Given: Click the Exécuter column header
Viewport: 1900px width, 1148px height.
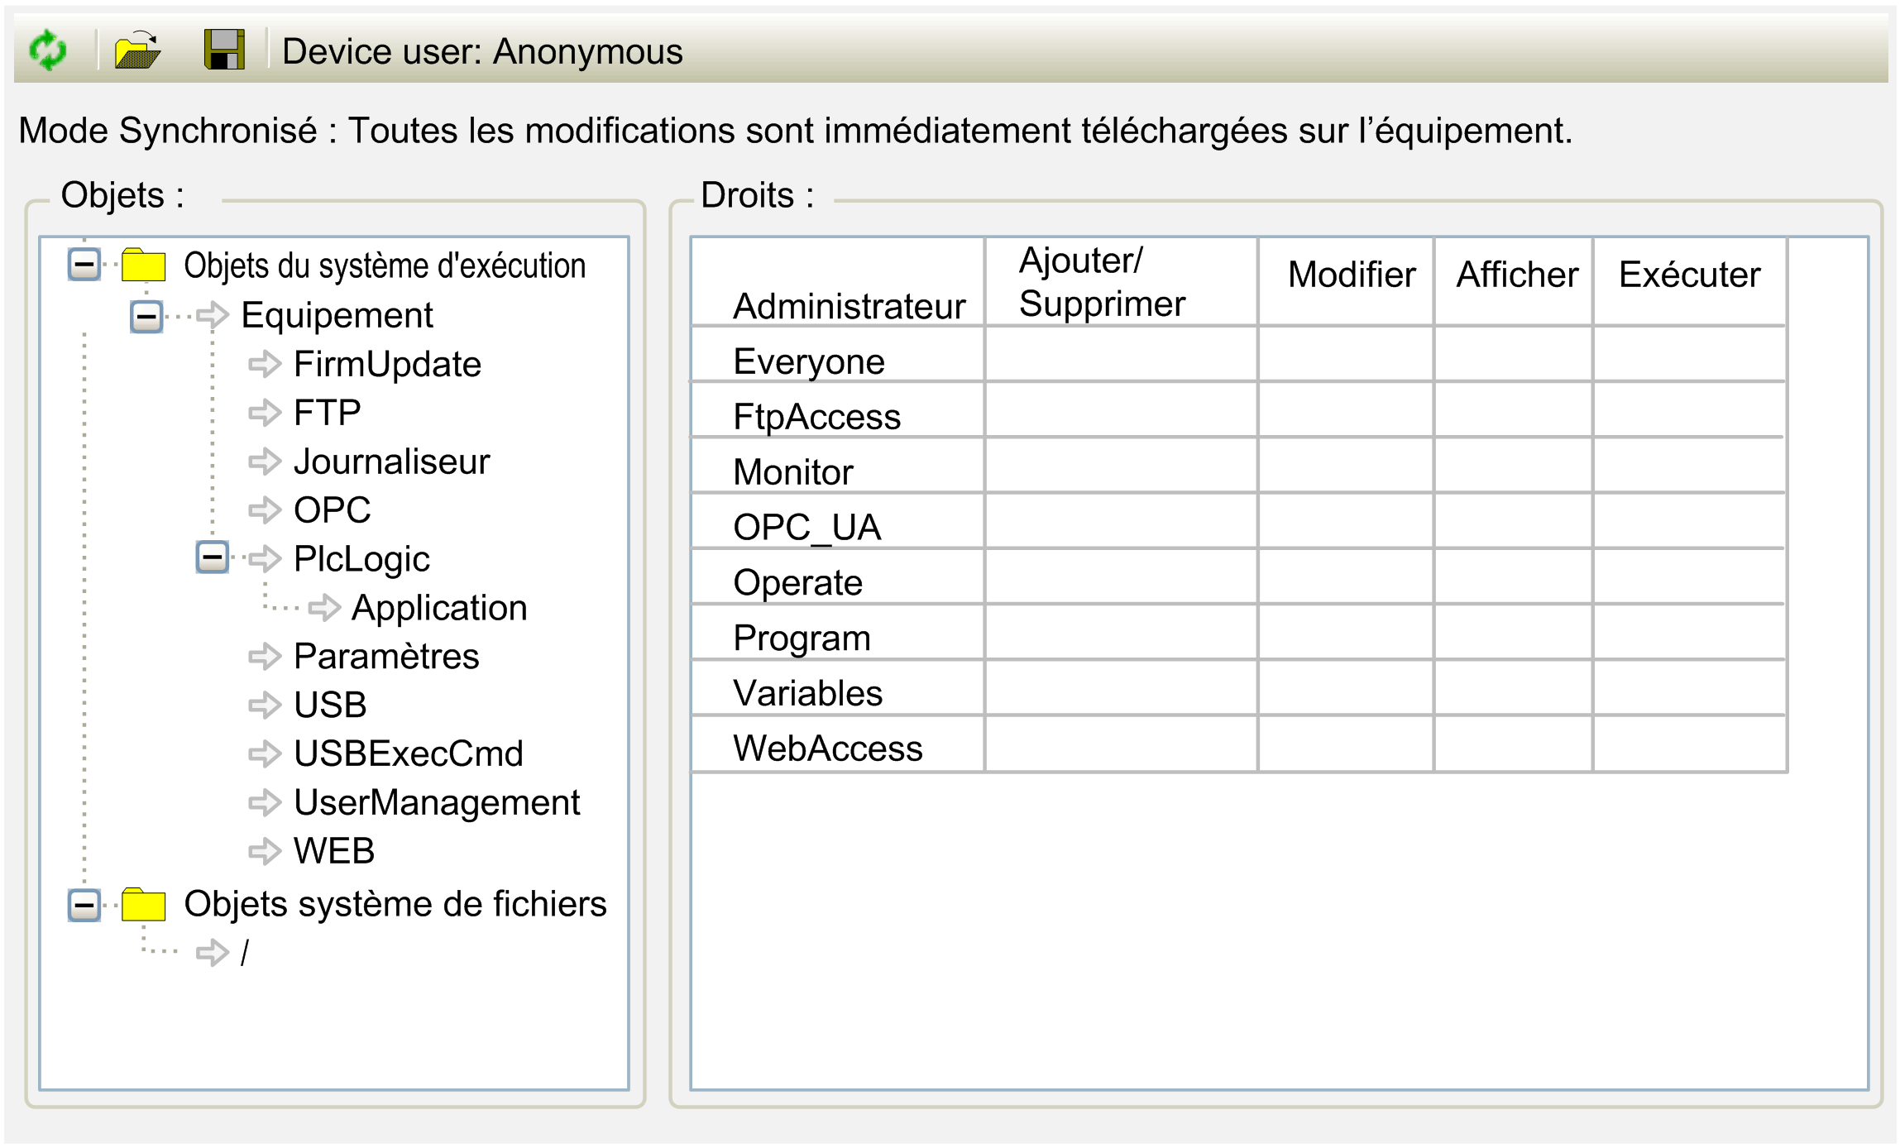Looking at the screenshot, I should [1688, 275].
